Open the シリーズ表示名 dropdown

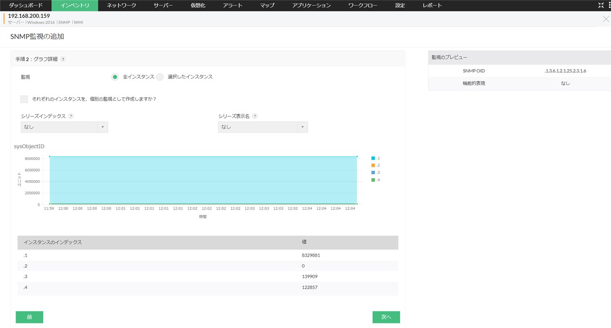click(263, 127)
